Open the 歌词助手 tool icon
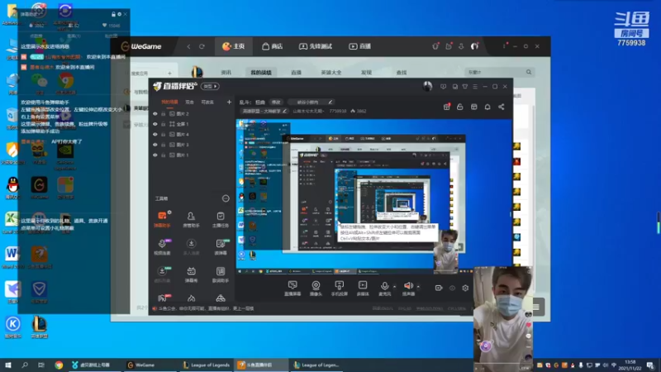The width and height of the screenshot is (661, 372). pyautogui.click(x=221, y=274)
